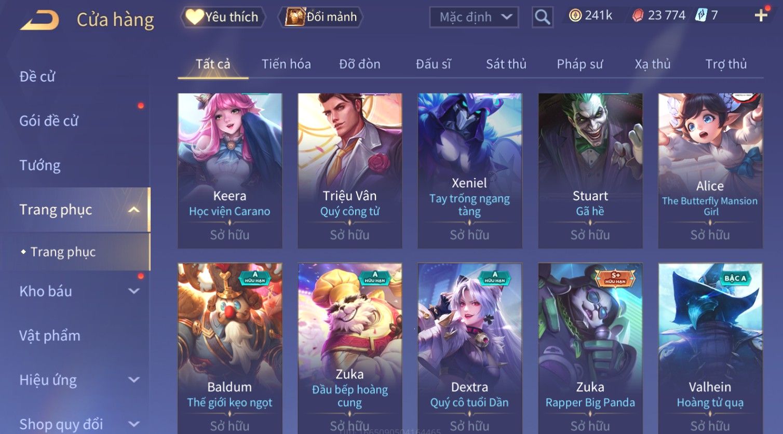Select Stuart Gã hề skin card
783x434 pixels.
(x=590, y=171)
